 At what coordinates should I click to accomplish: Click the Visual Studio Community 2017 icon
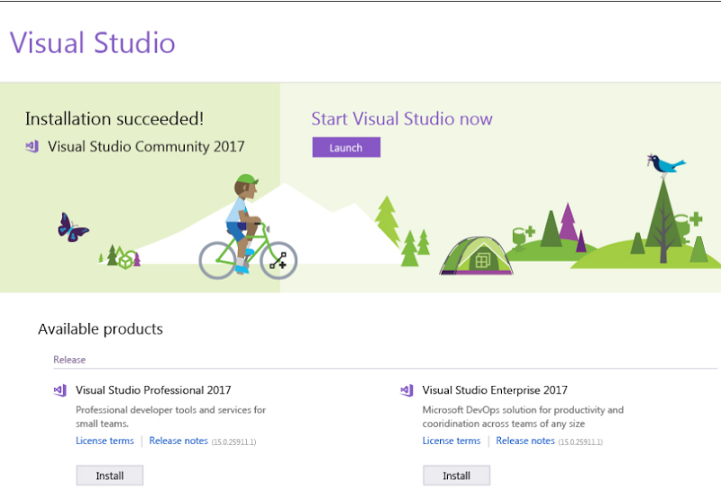coord(32,146)
